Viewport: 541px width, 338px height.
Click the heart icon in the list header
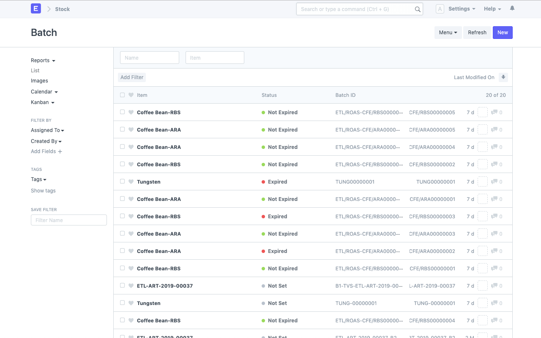pos(131,95)
